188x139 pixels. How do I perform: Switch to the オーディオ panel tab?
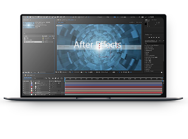click(x=154, y=20)
